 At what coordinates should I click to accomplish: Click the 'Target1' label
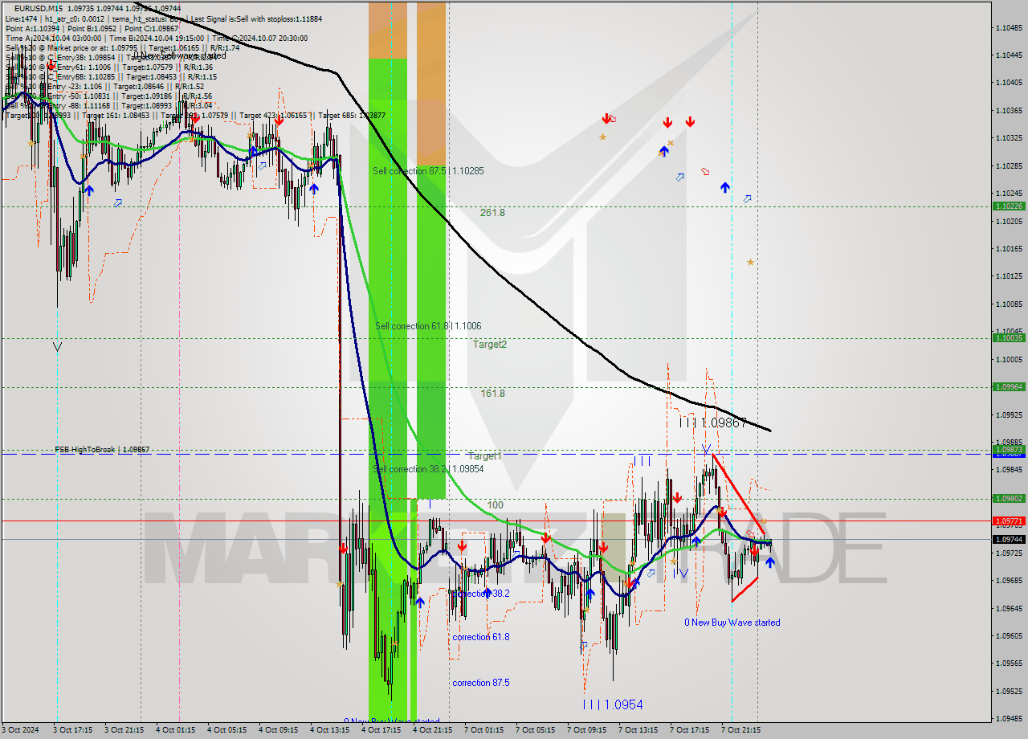click(485, 456)
